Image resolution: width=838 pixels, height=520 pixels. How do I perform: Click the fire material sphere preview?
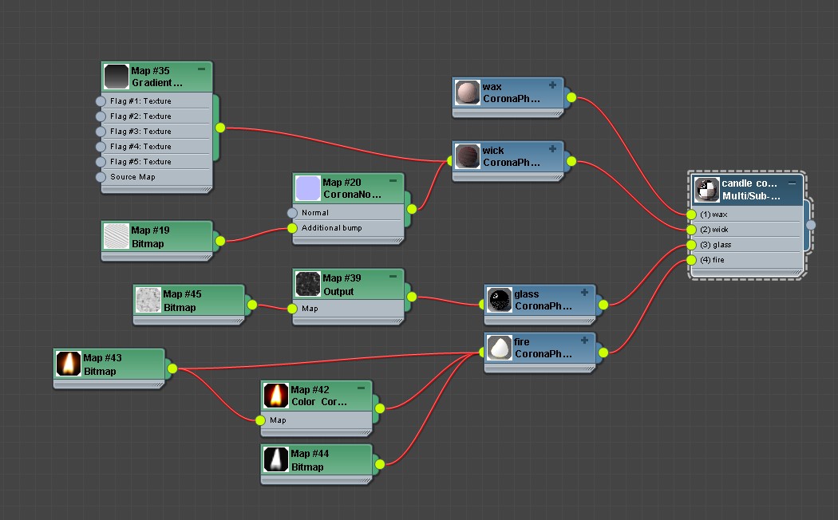click(x=500, y=348)
